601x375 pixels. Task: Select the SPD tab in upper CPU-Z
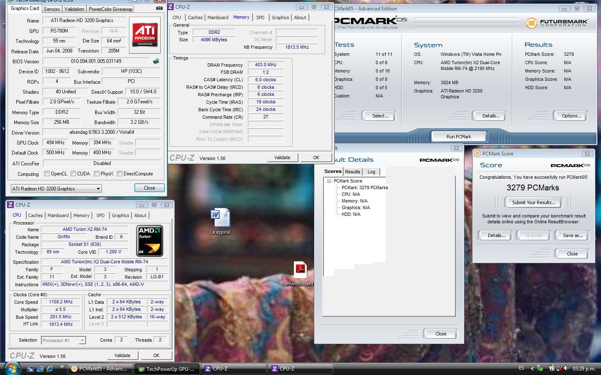260,17
